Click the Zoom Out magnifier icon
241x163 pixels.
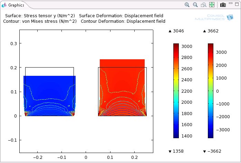(195, 5)
